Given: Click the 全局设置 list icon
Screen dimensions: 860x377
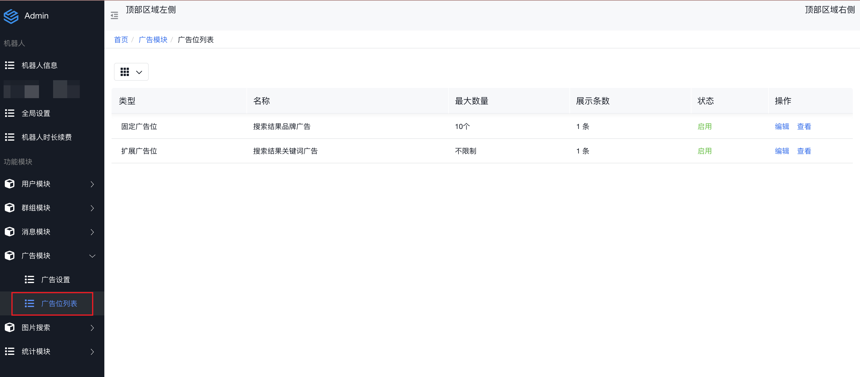Looking at the screenshot, I should [10, 113].
